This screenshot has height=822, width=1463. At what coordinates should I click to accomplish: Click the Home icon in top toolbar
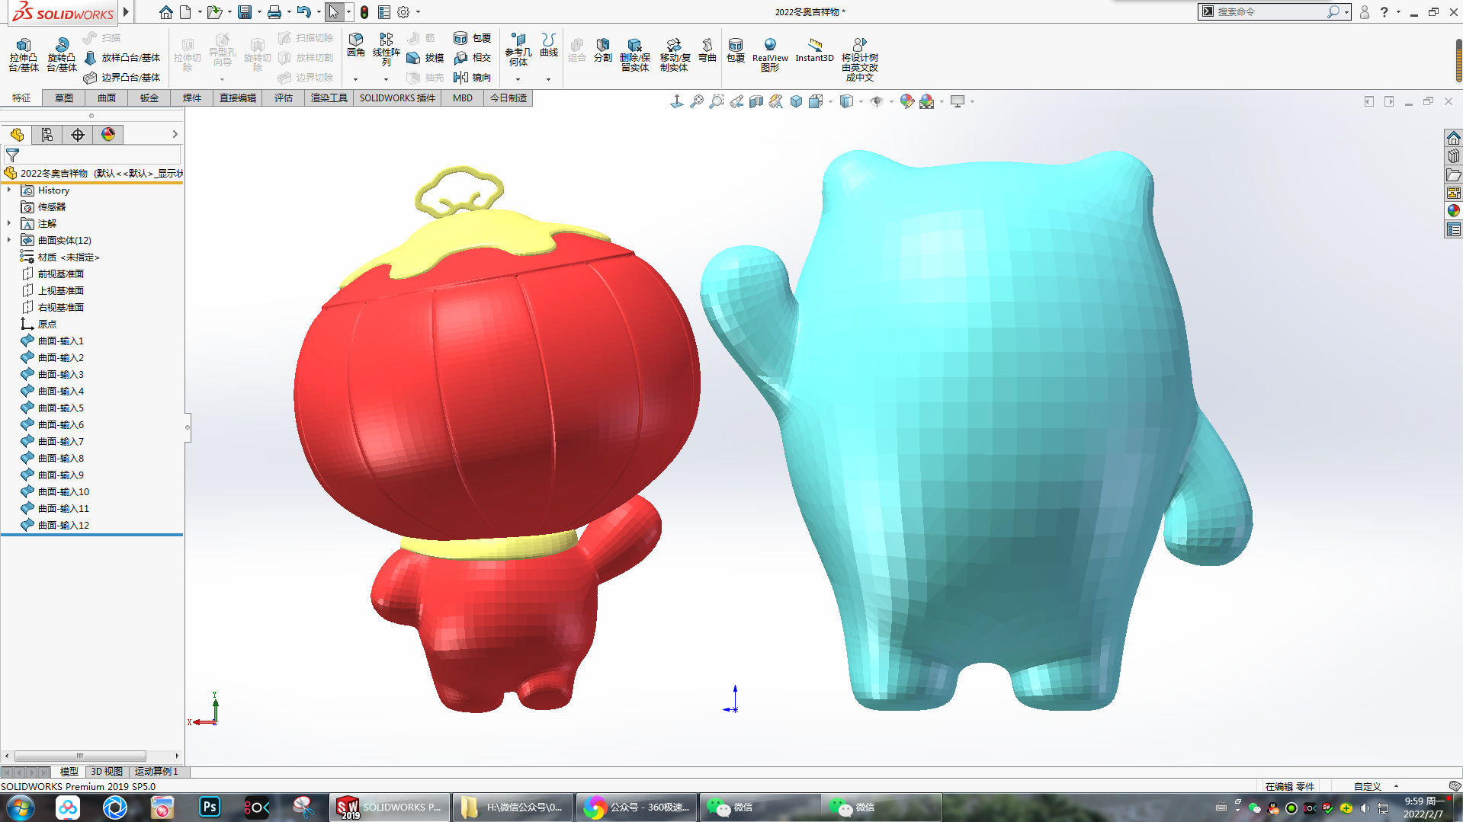click(x=165, y=12)
